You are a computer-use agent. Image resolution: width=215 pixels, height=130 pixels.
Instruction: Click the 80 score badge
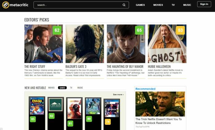tap(89, 119)
